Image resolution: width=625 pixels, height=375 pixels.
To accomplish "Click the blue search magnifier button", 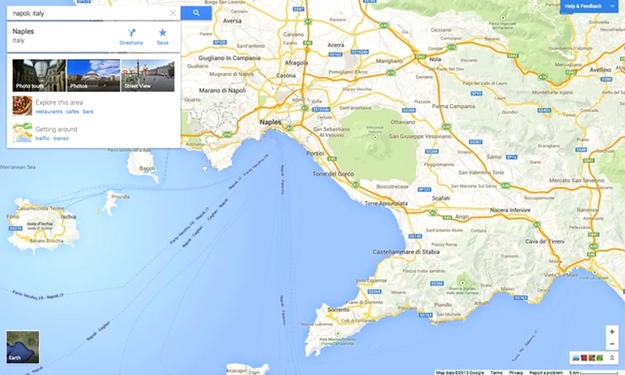I will point(196,13).
